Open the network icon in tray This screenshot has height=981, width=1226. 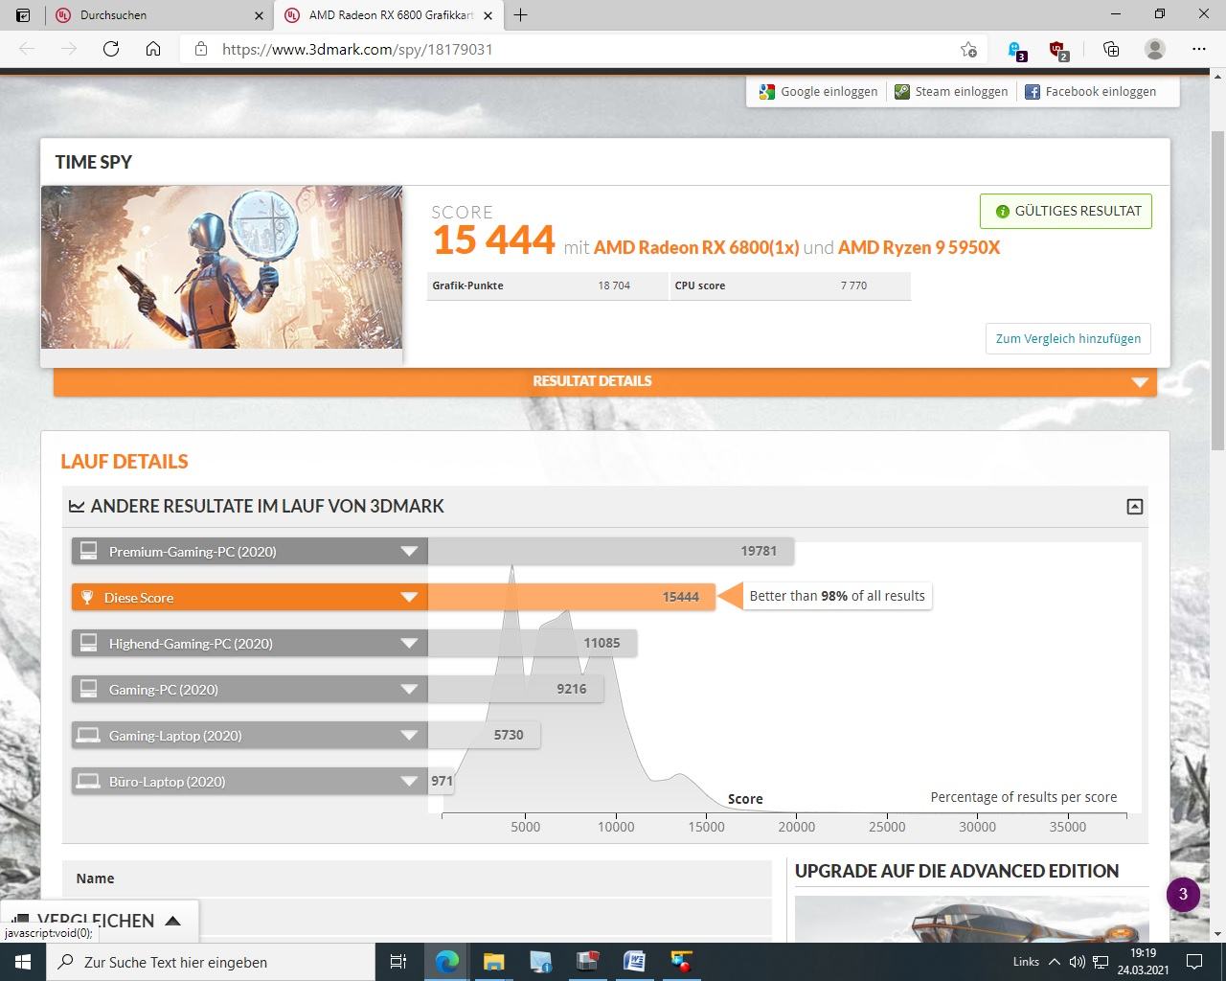point(1101,962)
